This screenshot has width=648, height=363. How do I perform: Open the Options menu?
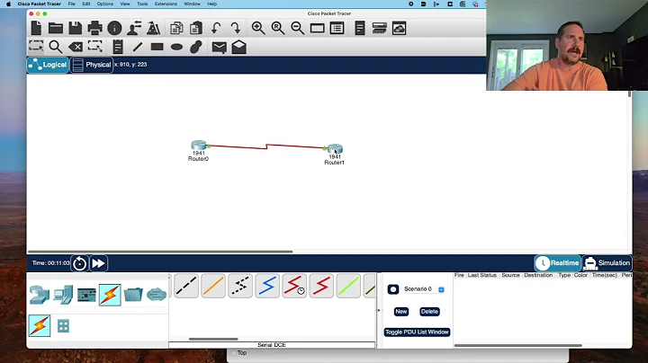point(105,4)
